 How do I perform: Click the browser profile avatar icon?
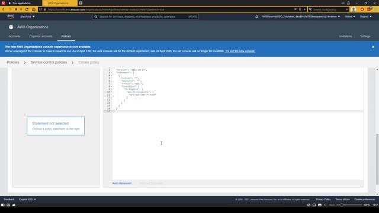click(x=354, y=9)
